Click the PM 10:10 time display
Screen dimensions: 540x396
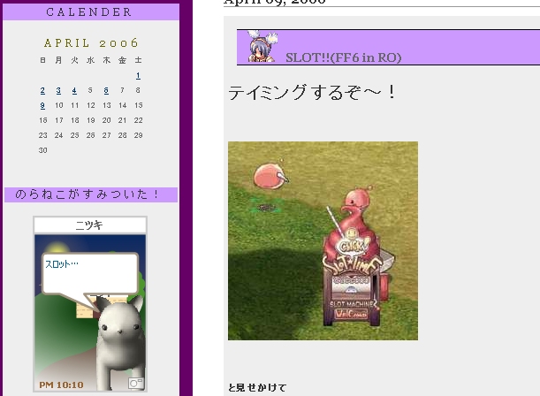pyautogui.click(x=61, y=385)
